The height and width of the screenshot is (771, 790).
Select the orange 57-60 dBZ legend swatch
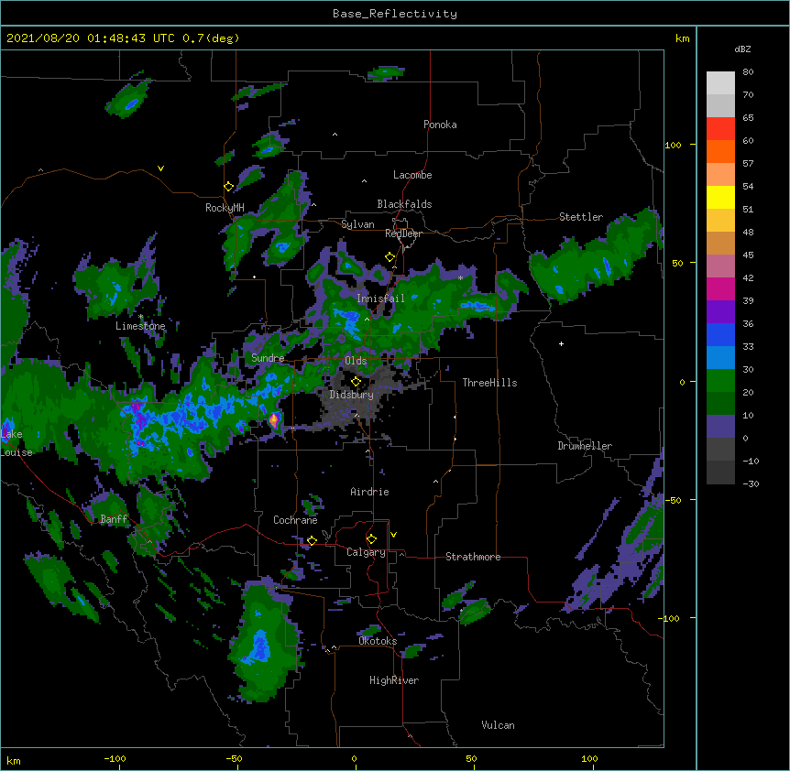[720, 152]
